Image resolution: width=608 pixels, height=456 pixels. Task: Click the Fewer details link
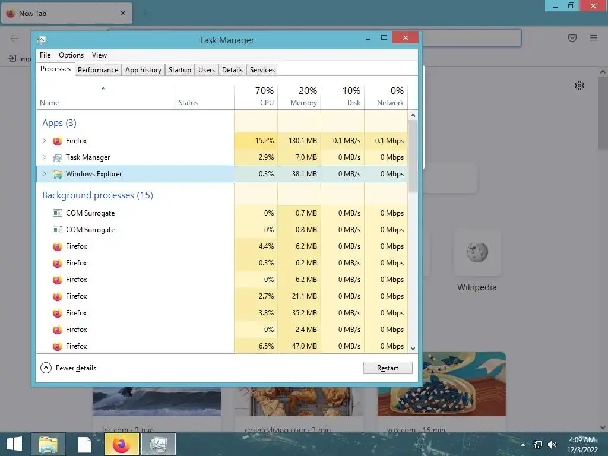(76, 368)
